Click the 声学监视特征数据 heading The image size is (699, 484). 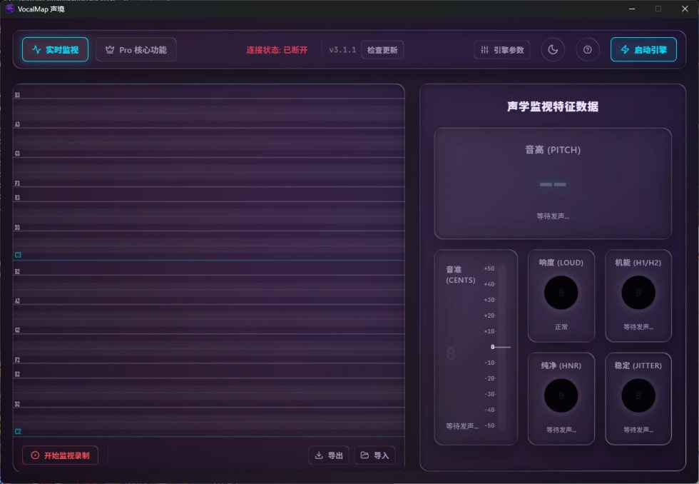tap(553, 106)
